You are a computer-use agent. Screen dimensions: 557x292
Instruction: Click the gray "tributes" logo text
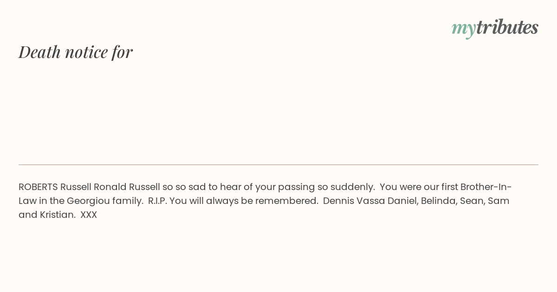coord(507,27)
